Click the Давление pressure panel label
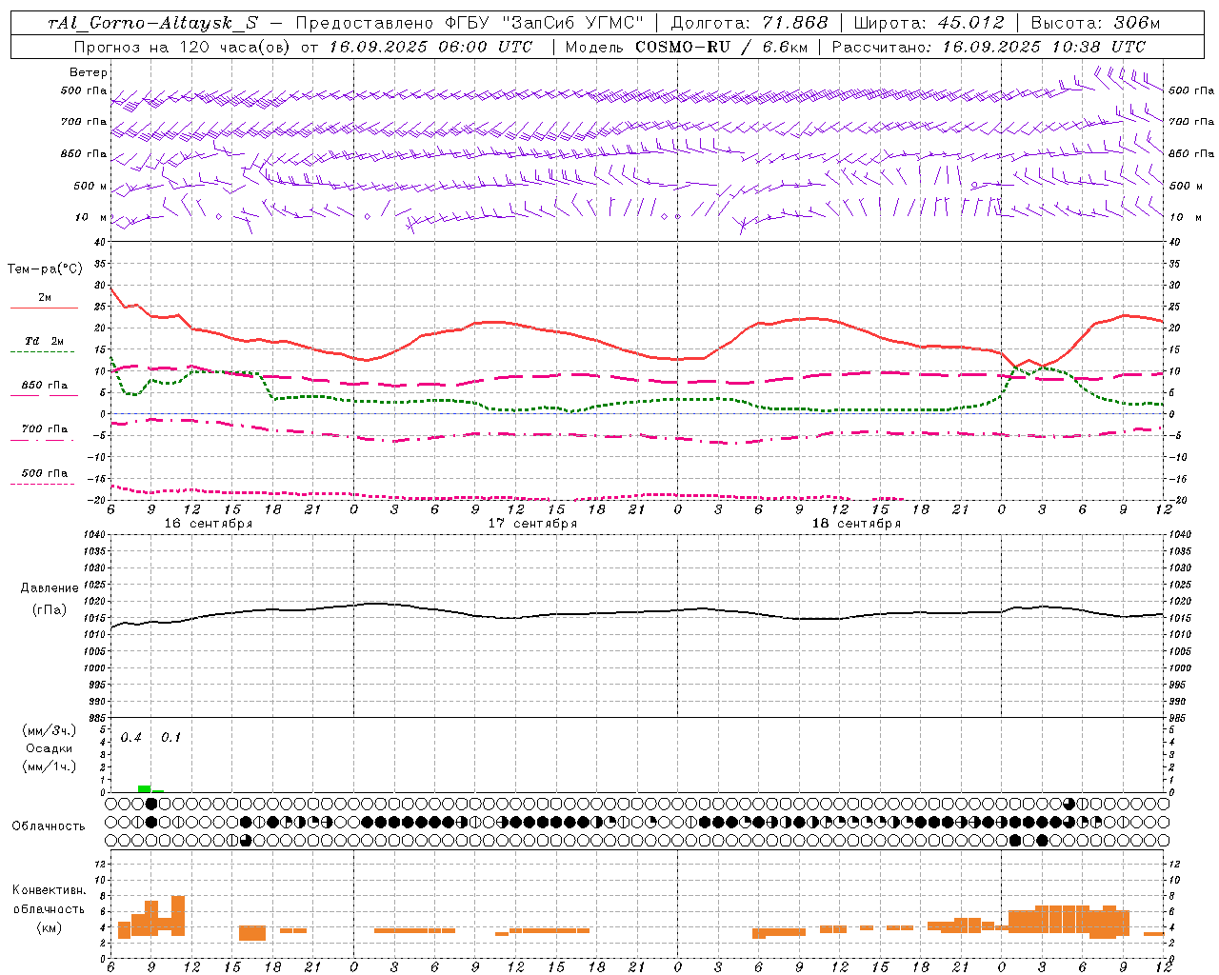1219x975 pixels. [x=50, y=588]
